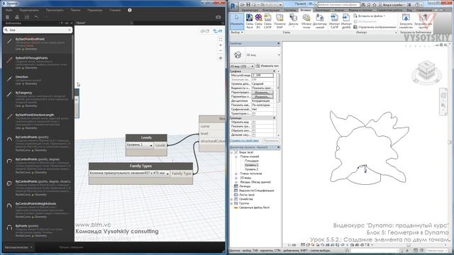The height and width of the screenshot is (255, 454).
Task: Click the Dynamo Open file toolbar icon
Action: click(17, 17)
